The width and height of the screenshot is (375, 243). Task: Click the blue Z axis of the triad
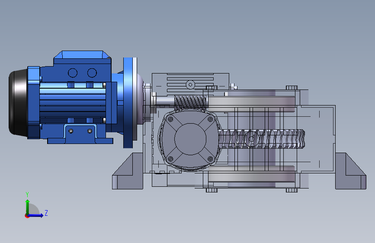point(36,215)
